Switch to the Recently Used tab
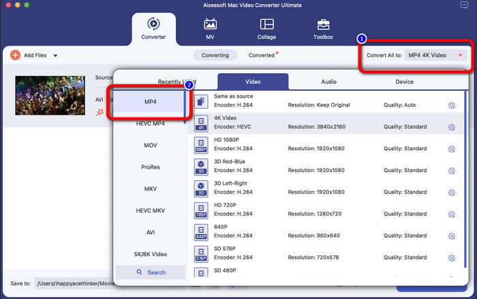This screenshot has width=477, height=299. (x=176, y=82)
